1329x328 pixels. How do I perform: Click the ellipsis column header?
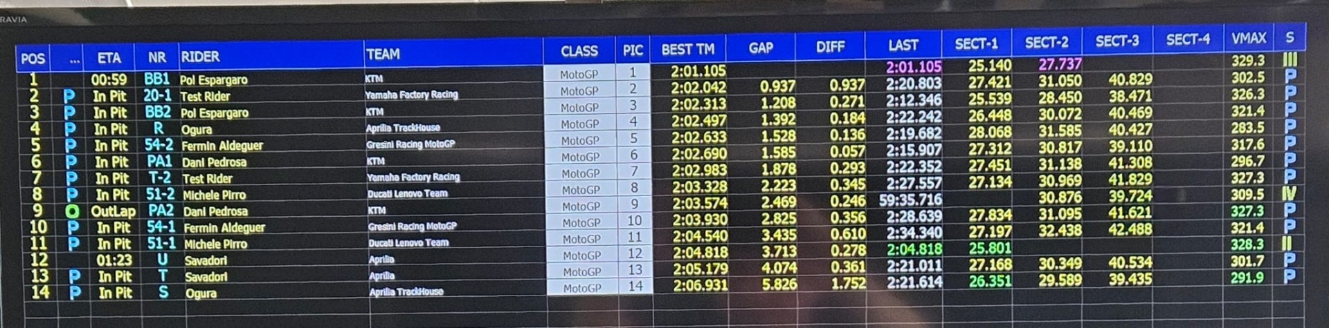(75, 60)
